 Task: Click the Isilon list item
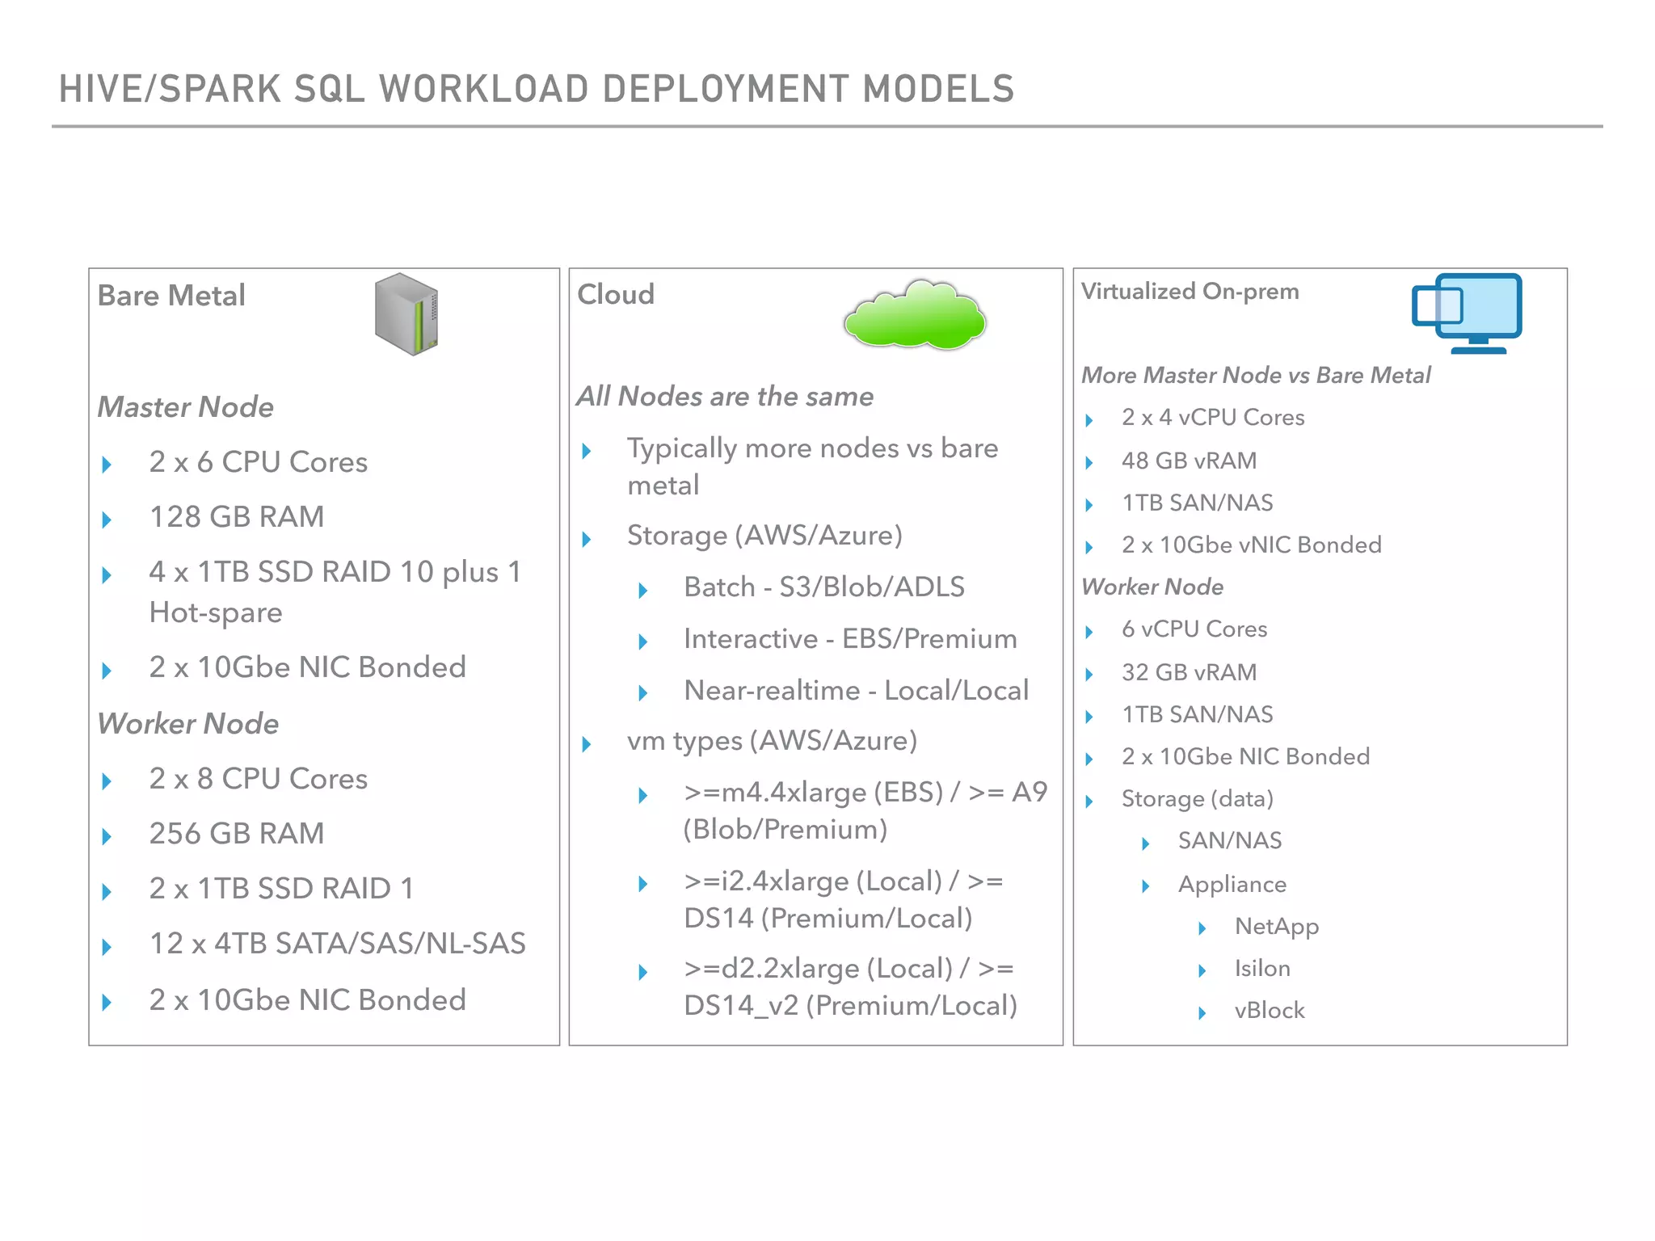1261,968
